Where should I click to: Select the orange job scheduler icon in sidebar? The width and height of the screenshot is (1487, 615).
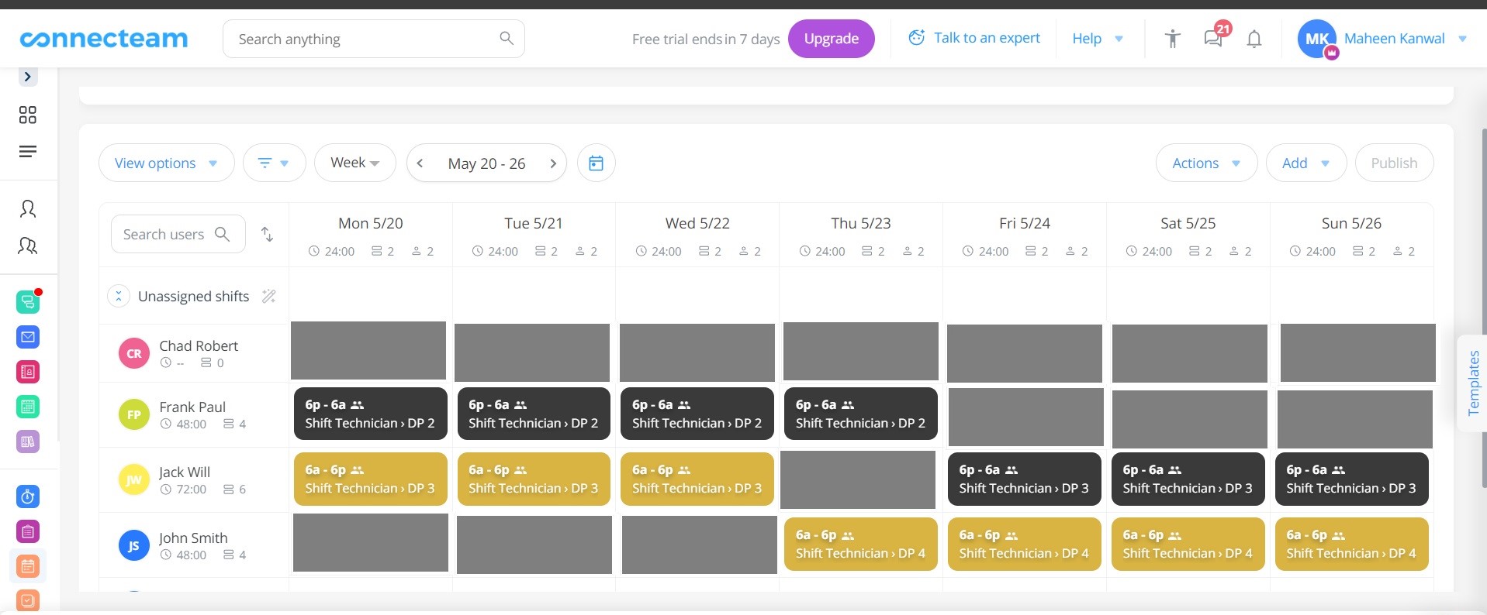pos(28,566)
